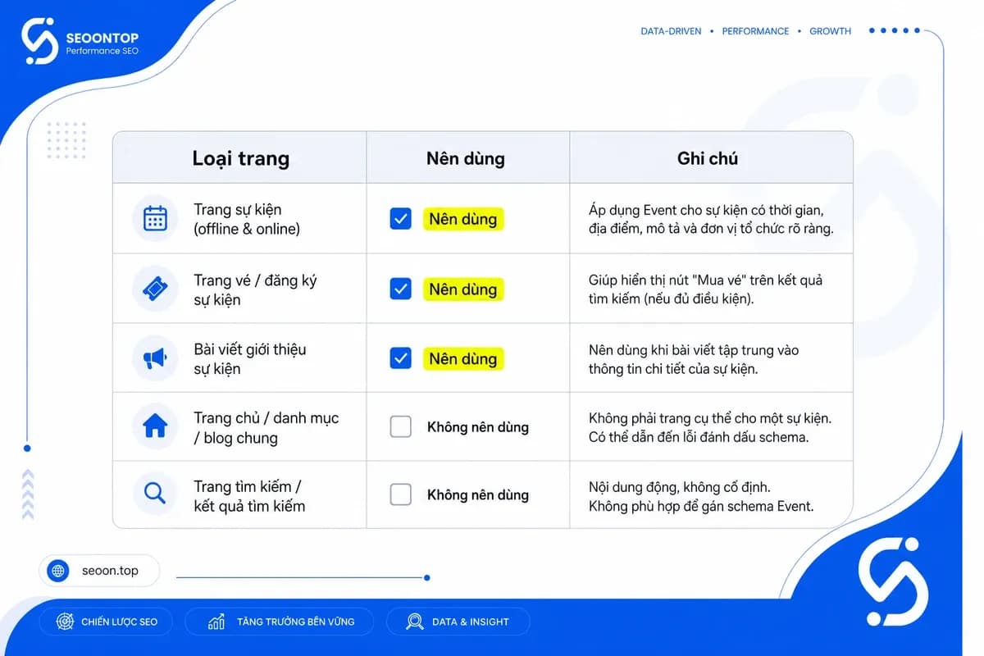Viewport: 984px width, 656px height.
Task: Click the note about nút "Mua vé"
Action: [x=705, y=289]
